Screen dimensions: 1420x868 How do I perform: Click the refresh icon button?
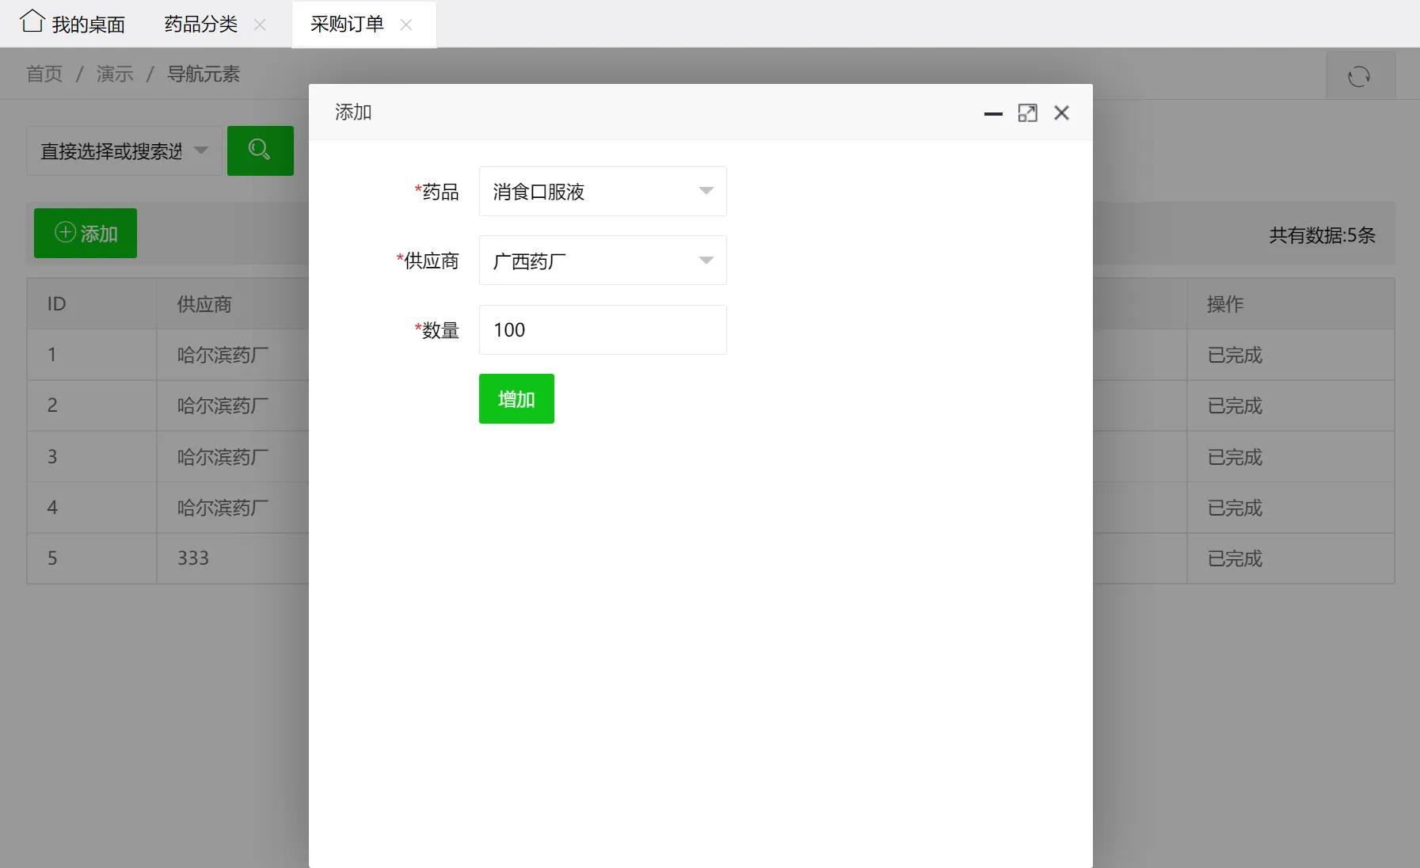(1360, 76)
